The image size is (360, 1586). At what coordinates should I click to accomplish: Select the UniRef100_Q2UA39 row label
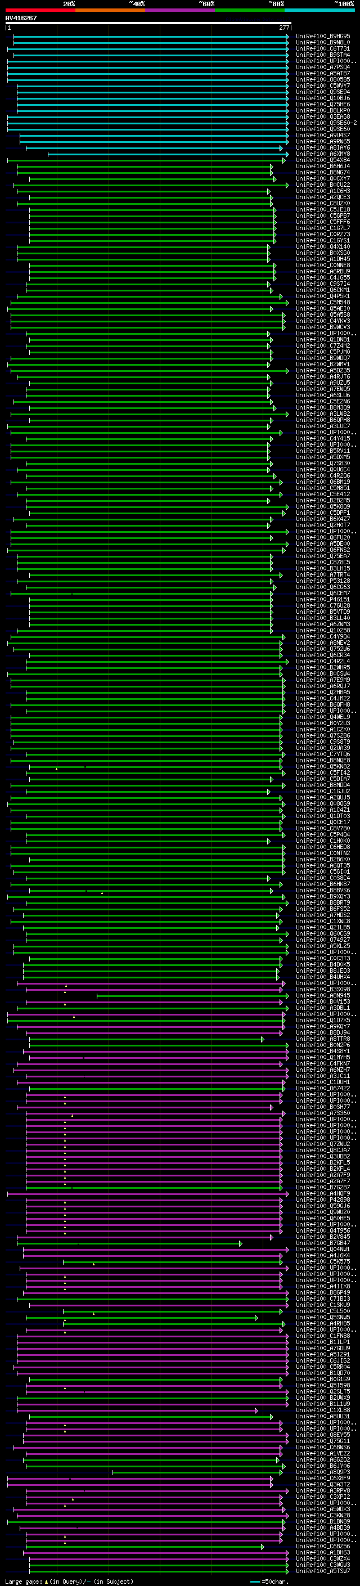(x=323, y=748)
